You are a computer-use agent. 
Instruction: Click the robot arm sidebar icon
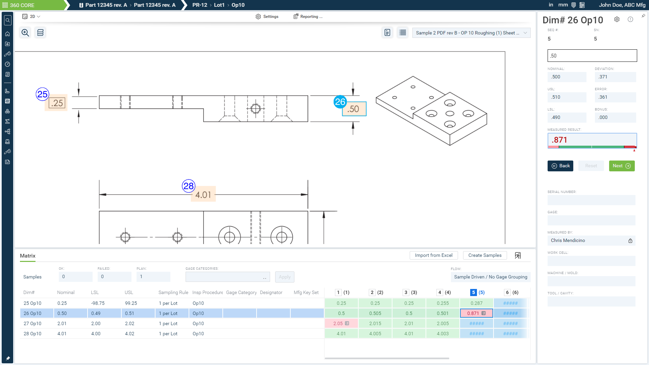[7, 121]
